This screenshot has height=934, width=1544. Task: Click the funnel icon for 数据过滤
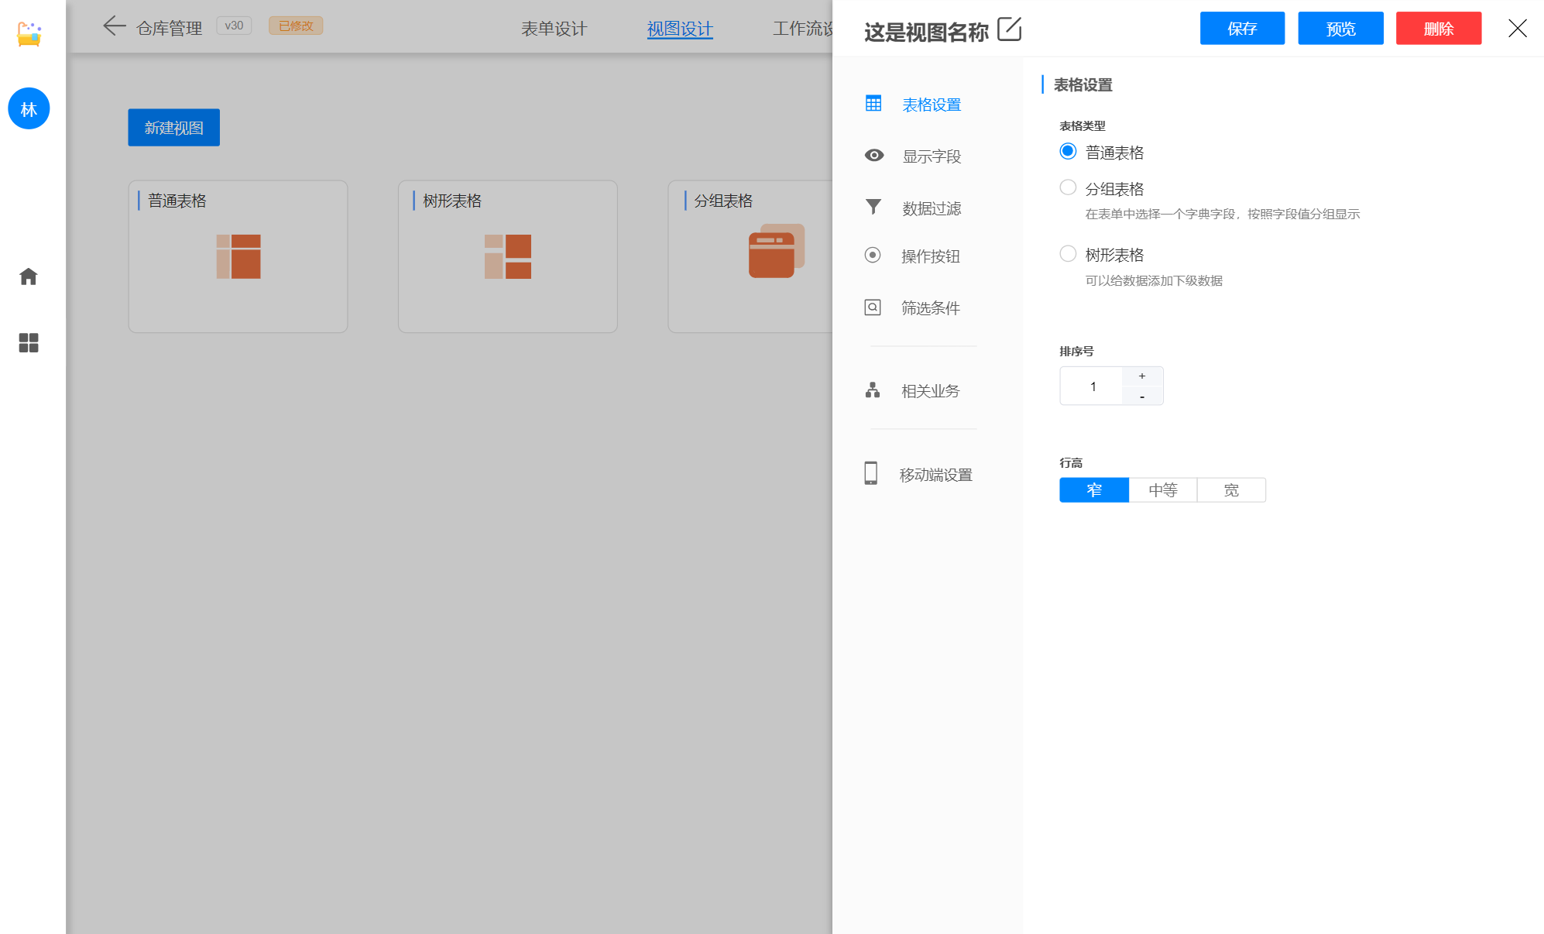click(873, 207)
